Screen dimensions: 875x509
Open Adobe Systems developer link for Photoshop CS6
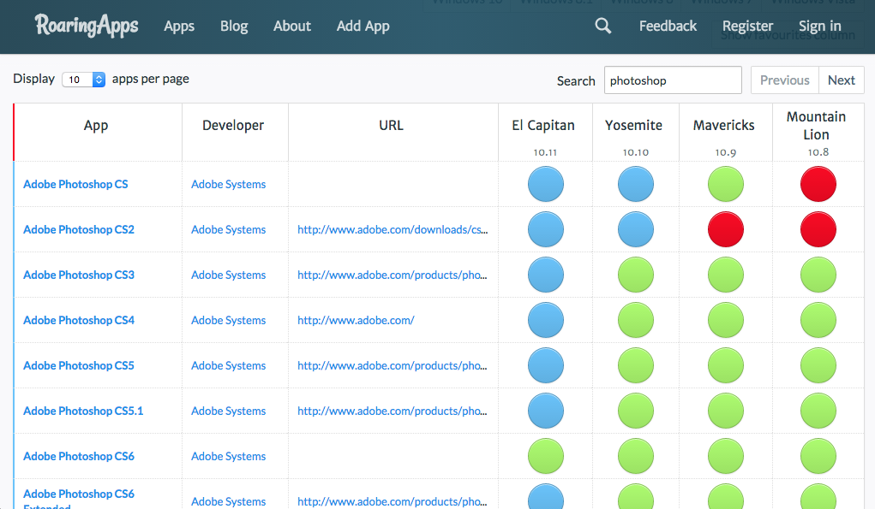click(x=228, y=457)
